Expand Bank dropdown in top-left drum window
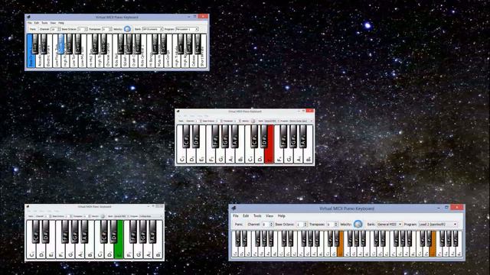The width and height of the screenshot is (490, 275). coord(152,29)
